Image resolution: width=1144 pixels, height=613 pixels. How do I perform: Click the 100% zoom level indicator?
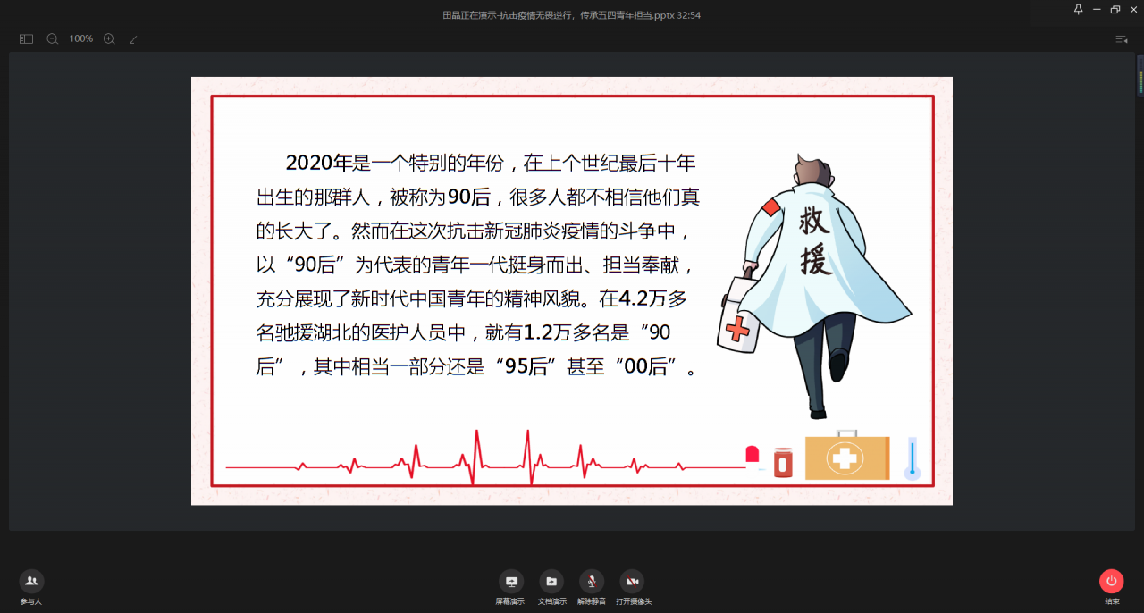(x=81, y=39)
